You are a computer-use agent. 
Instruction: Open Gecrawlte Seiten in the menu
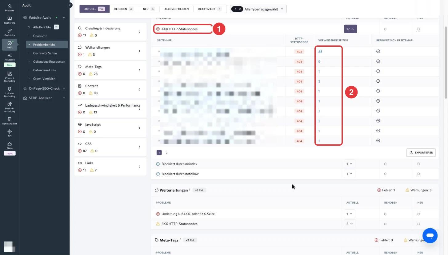[45, 53]
